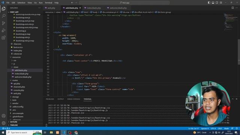The image size is (240, 135).
Task: Change the UTF-8 file encoding
Action: click(213, 128)
